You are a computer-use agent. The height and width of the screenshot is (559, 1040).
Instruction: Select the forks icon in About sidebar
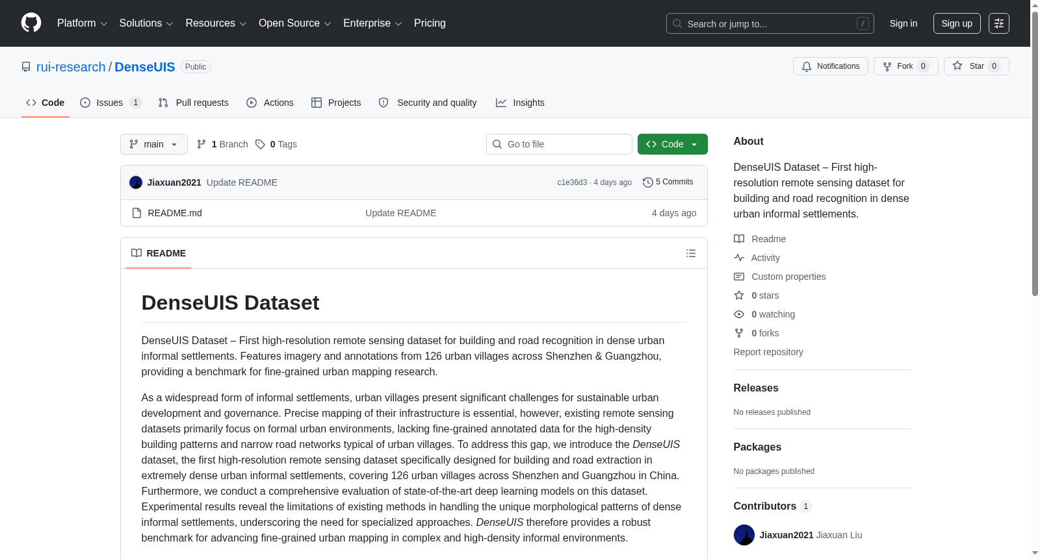click(739, 333)
